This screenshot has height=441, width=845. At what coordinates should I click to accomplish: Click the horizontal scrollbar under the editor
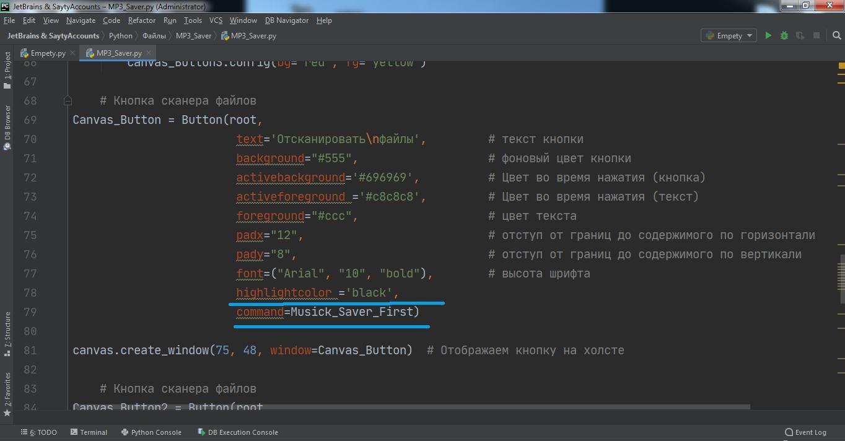pos(409,408)
